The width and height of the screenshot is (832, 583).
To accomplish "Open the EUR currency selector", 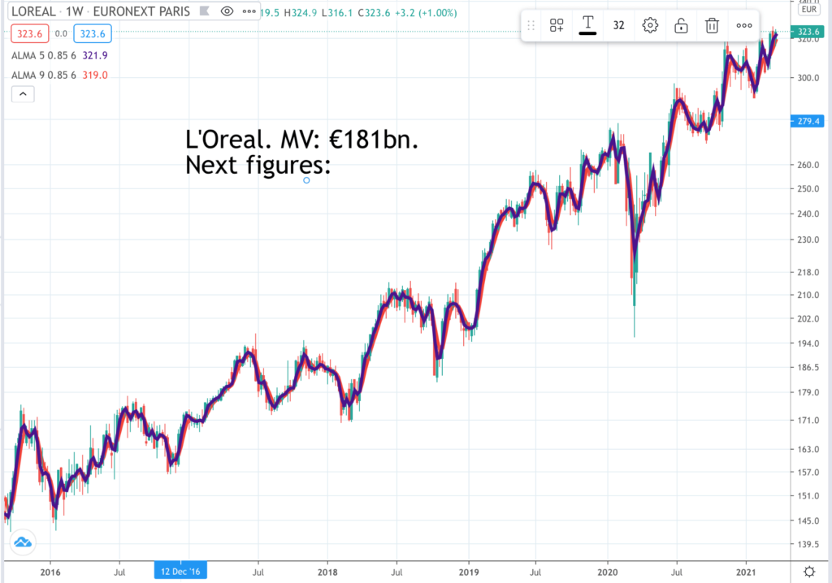I will (x=809, y=9).
